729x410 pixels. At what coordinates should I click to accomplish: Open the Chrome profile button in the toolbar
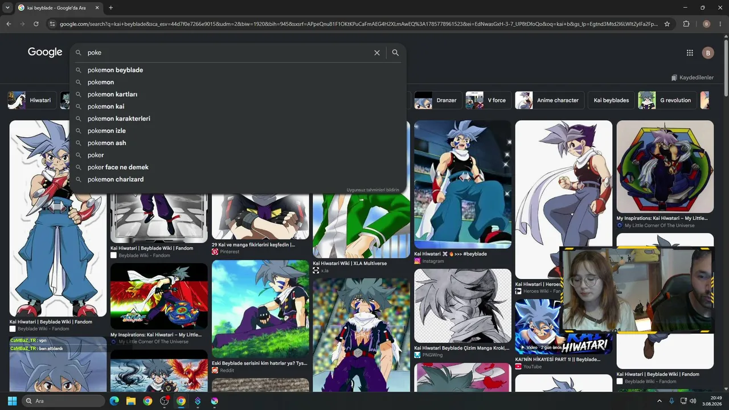coord(706,24)
